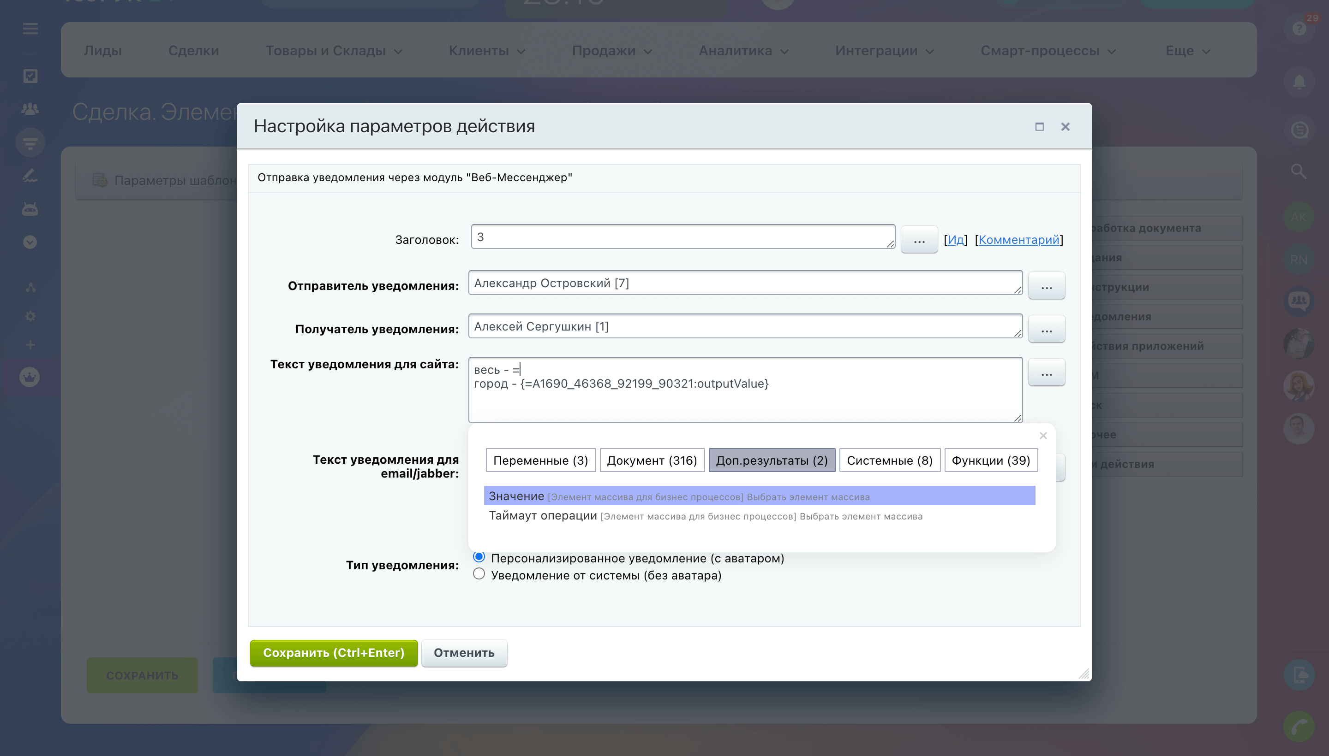Select Уведомление от системы radio option

pos(479,574)
